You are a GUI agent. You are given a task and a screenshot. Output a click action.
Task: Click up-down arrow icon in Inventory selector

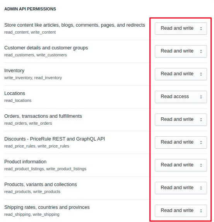coord(201,74)
